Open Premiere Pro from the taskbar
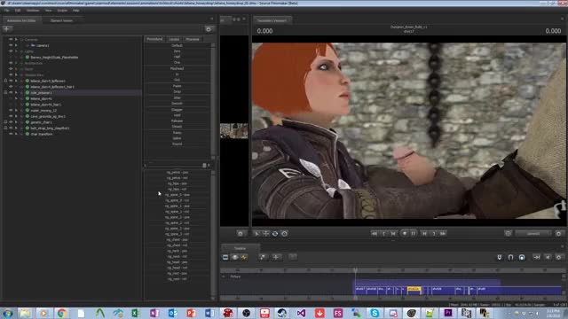568x319 pixels. point(448,313)
